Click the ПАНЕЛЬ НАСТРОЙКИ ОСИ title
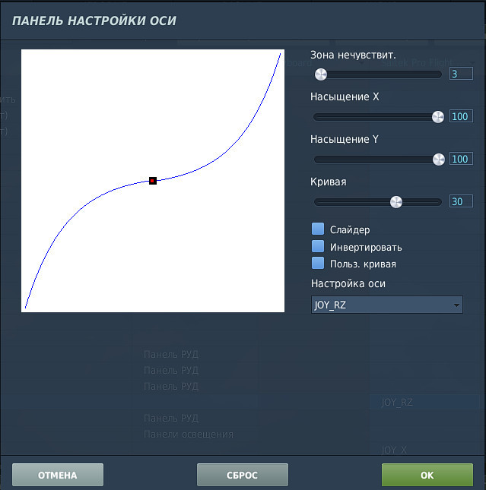Image resolution: width=486 pixels, height=490 pixels. [x=94, y=21]
